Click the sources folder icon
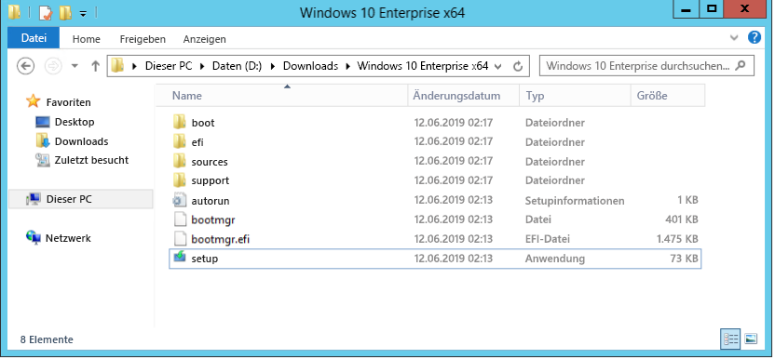Screen dimensions: 775x359 [180, 161]
